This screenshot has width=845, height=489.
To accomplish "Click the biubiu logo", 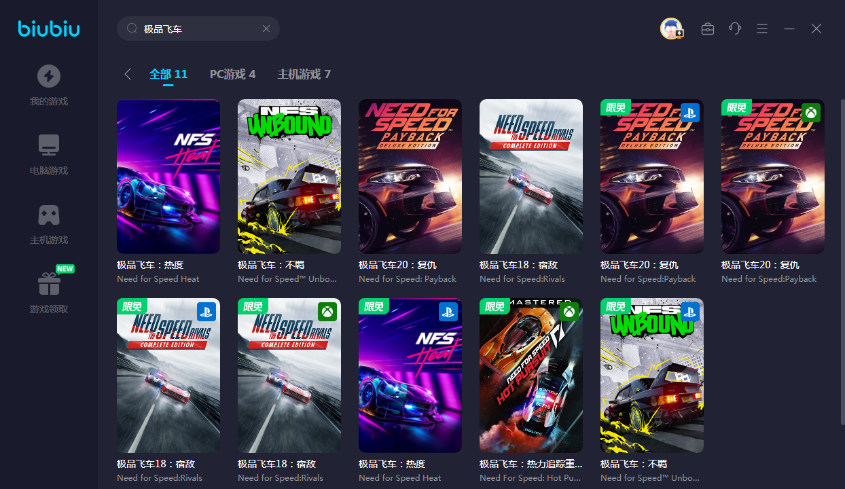I will pyautogui.click(x=48, y=29).
